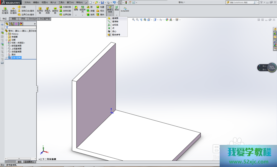Switch to the 草图 sketch tab
Screen dimensions: 277x167
[x=14, y=19]
